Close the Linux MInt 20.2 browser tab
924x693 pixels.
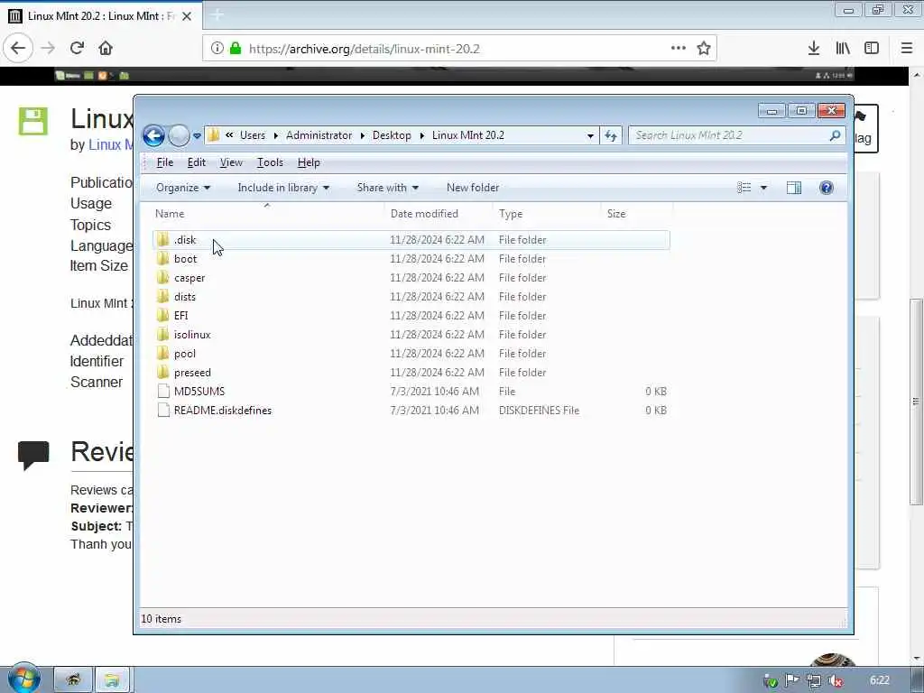(x=187, y=16)
